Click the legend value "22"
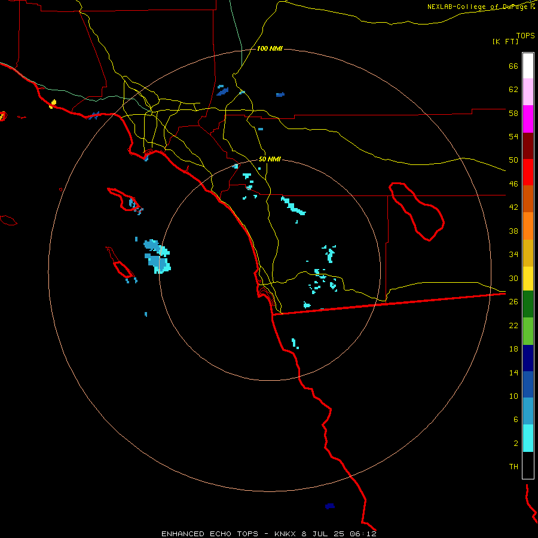The width and height of the screenshot is (538, 538). 513,325
